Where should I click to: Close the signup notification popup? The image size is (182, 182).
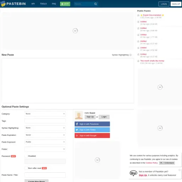(x=180, y=170)
